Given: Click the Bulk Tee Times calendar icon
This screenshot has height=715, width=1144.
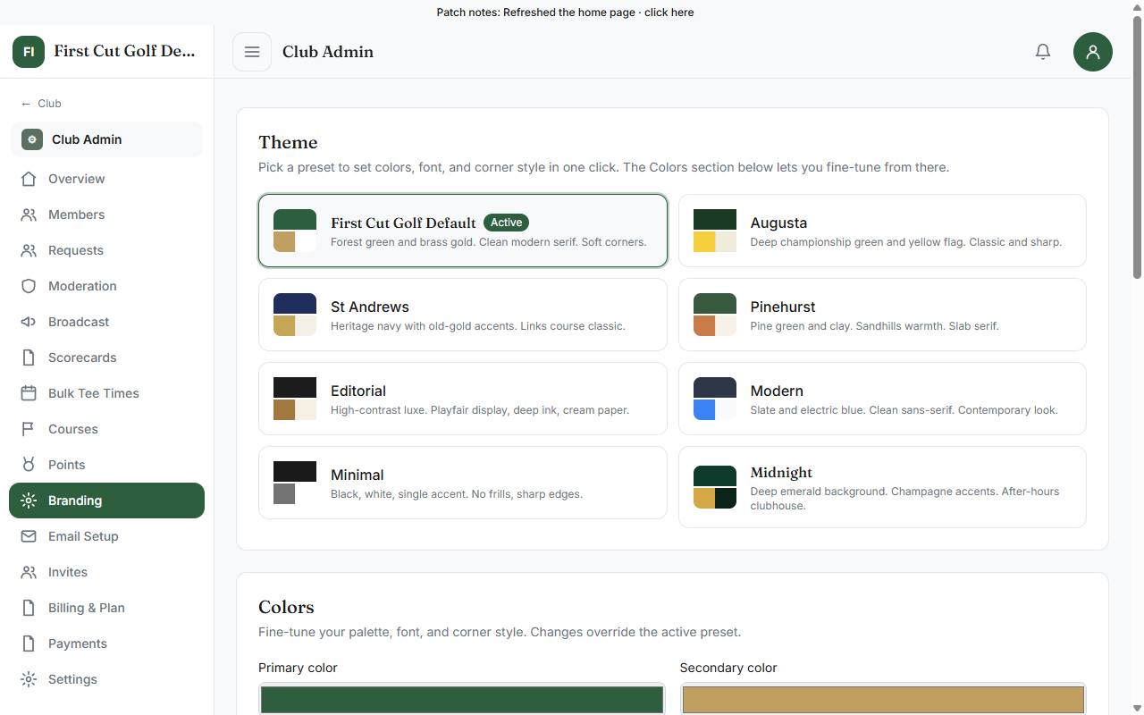Looking at the screenshot, I should pyautogui.click(x=29, y=393).
